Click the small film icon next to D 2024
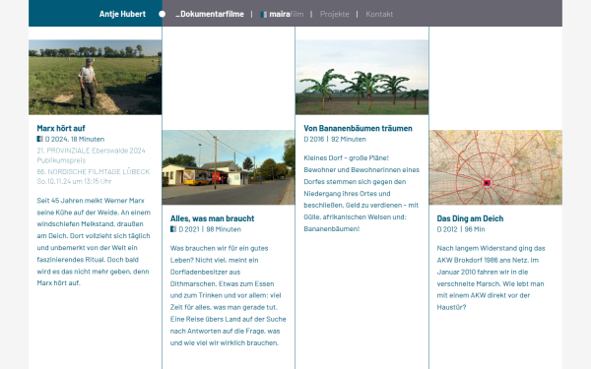Screen dimensions: 591x369 [40, 139]
